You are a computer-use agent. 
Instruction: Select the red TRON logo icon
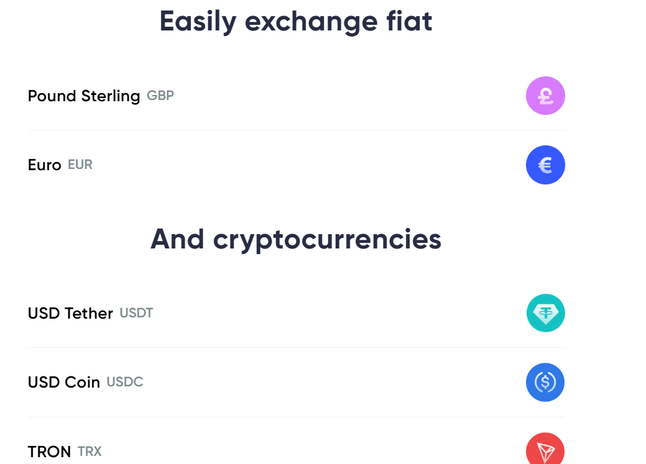pos(545,450)
